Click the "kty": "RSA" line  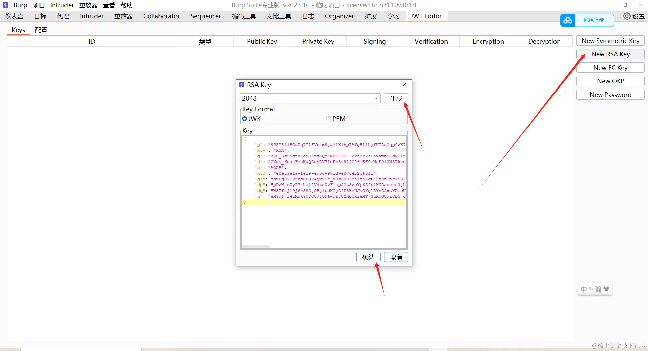[x=272, y=150]
